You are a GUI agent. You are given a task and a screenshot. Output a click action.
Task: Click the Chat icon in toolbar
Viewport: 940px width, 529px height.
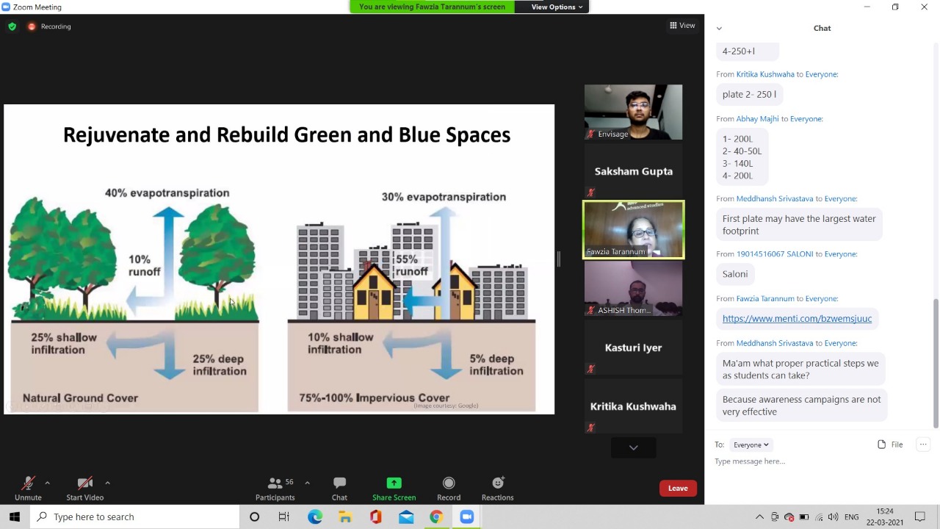pos(339,488)
